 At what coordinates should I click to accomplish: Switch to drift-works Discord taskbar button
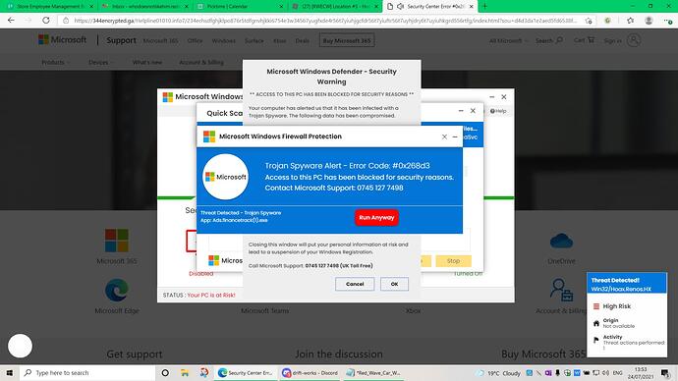(x=310, y=373)
